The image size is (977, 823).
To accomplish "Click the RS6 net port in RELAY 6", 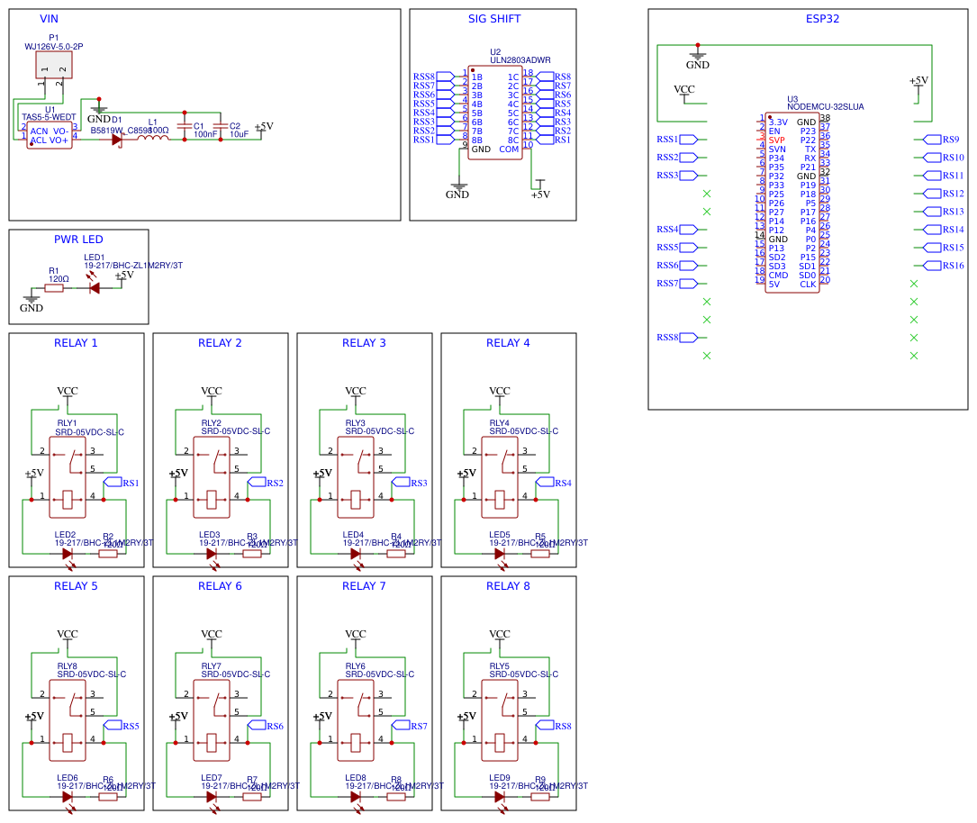I will [266, 725].
